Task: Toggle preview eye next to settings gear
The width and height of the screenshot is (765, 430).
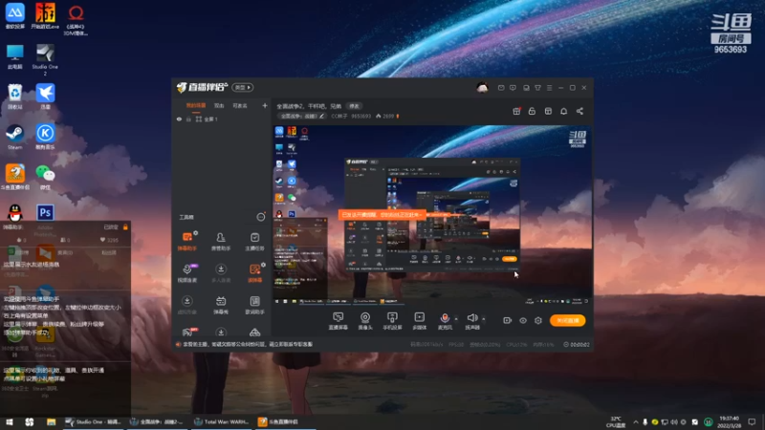Action: [523, 320]
